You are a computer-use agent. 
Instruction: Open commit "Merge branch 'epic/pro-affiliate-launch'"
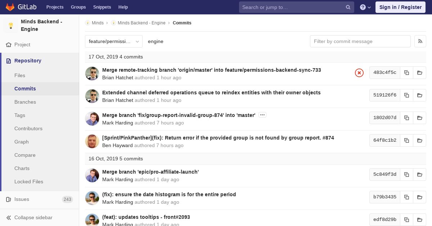(150, 172)
